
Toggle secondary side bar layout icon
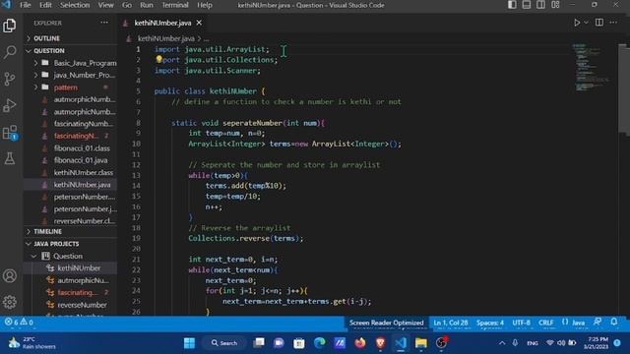click(x=540, y=5)
